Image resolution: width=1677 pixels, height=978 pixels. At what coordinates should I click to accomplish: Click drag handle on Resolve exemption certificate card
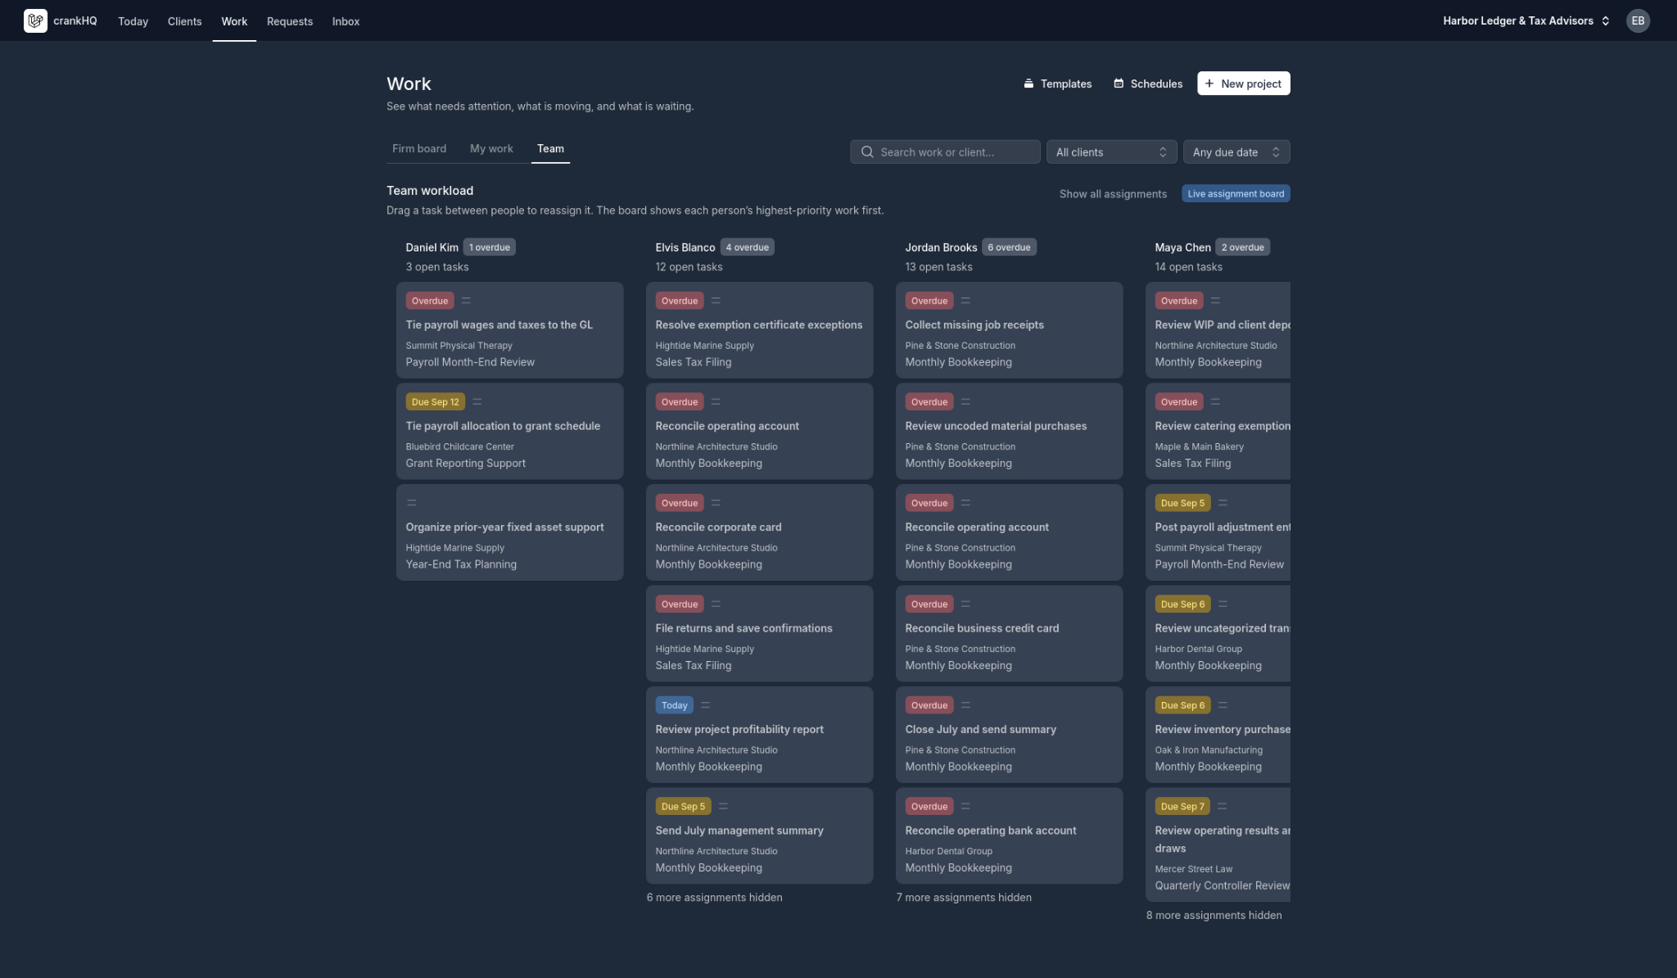point(716,301)
